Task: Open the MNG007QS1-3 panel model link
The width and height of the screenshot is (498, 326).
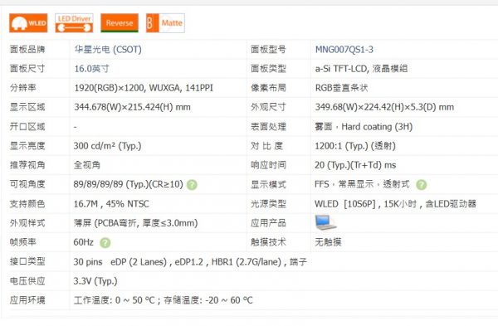Action: 344,50
